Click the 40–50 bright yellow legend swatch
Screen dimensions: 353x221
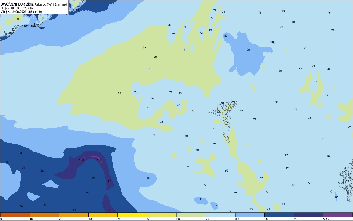click(x=132, y=215)
